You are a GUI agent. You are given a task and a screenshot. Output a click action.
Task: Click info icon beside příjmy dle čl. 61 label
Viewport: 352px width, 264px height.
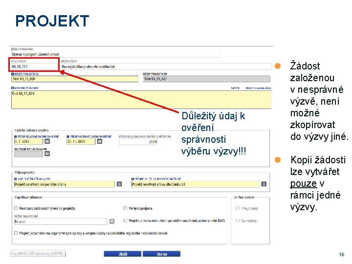pos(132,179)
